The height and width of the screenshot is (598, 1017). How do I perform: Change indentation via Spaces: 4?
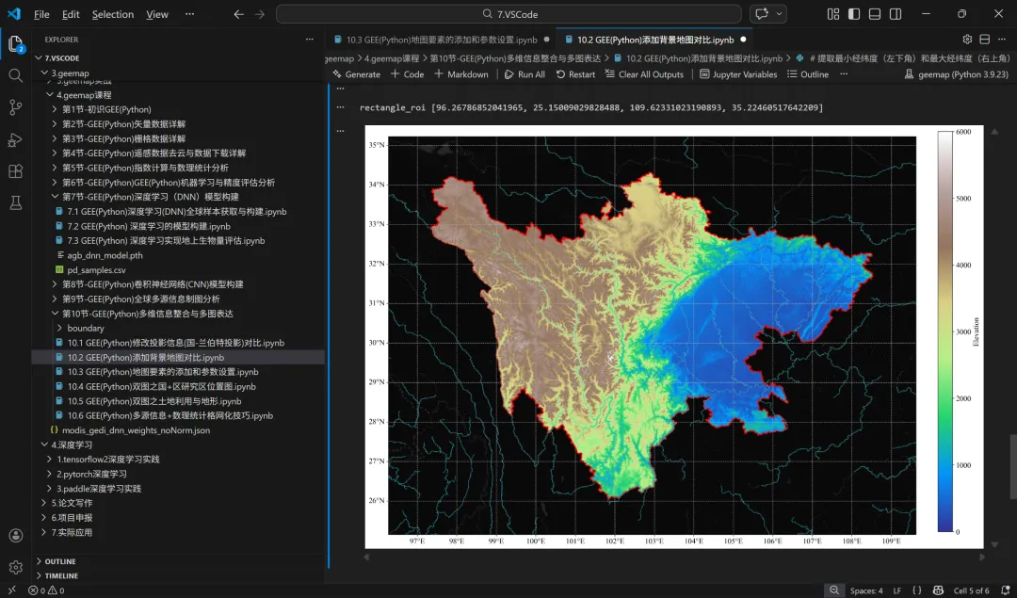point(866,590)
